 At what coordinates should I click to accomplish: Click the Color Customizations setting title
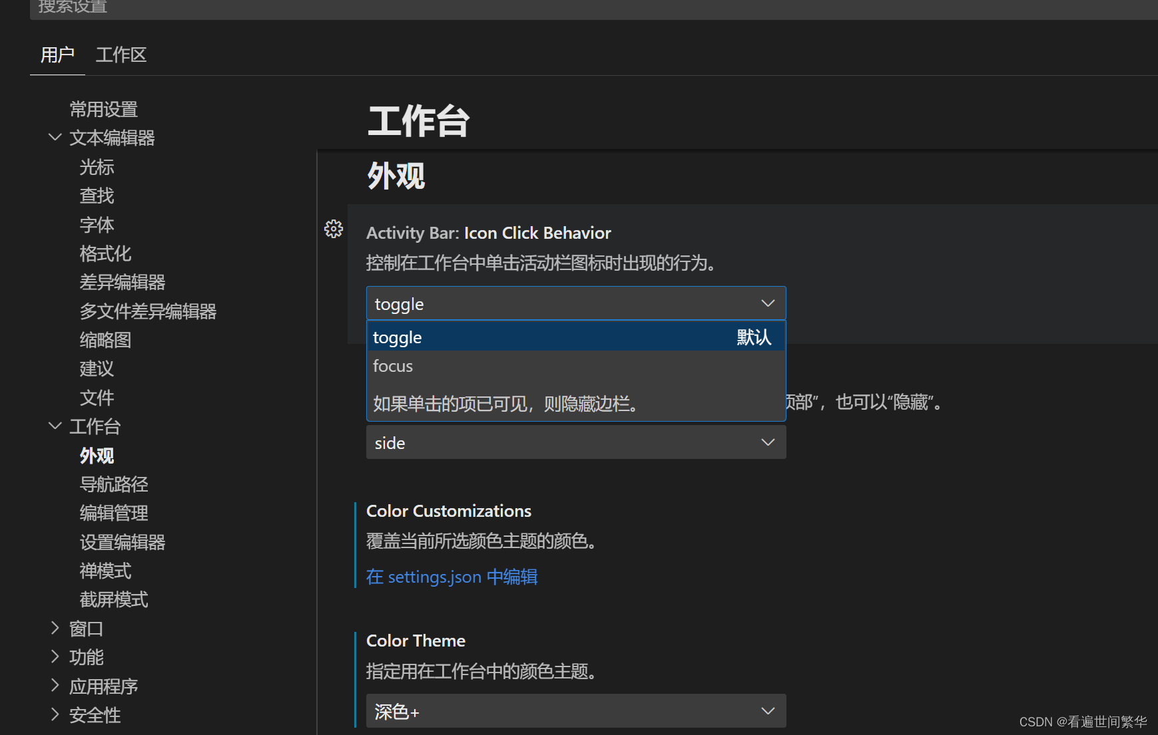(x=449, y=511)
